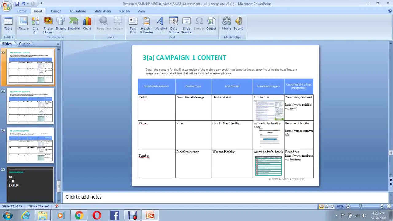Click the 'Promotional Message' cell
Screen dimensions: 393x221
pyautogui.click(x=193, y=107)
